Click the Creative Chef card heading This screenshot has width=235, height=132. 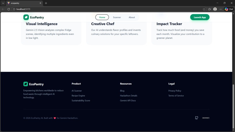click(x=103, y=24)
